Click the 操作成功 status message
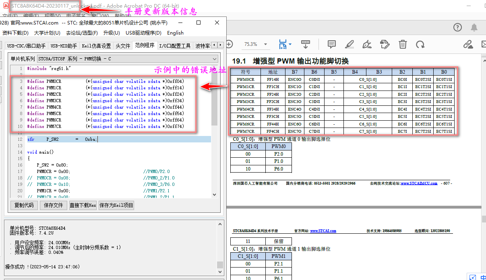486x280 pixels. pyautogui.click(x=42, y=266)
